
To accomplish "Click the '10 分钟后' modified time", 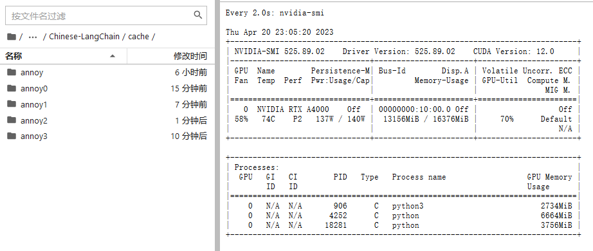I will pyautogui.click(x=188, y=136).
